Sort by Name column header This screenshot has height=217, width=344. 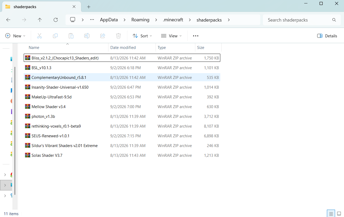[34, 48]
